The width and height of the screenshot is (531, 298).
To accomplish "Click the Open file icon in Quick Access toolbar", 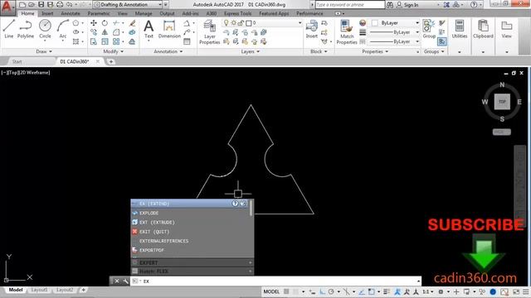I will pyautogui.click(x=32, y=4).
